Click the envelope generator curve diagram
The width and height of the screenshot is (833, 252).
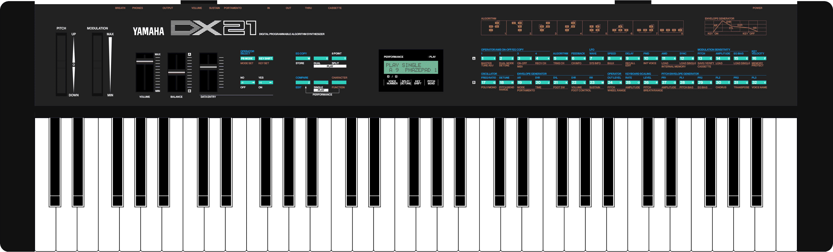[x=736, y=28]
